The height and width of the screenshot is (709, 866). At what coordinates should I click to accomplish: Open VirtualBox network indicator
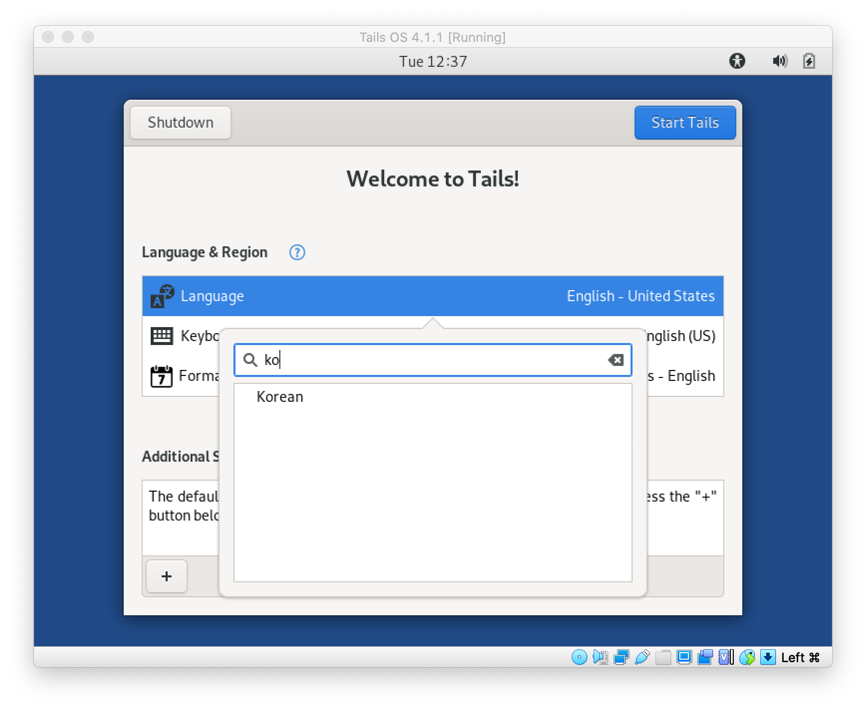(x=621, y=657)
